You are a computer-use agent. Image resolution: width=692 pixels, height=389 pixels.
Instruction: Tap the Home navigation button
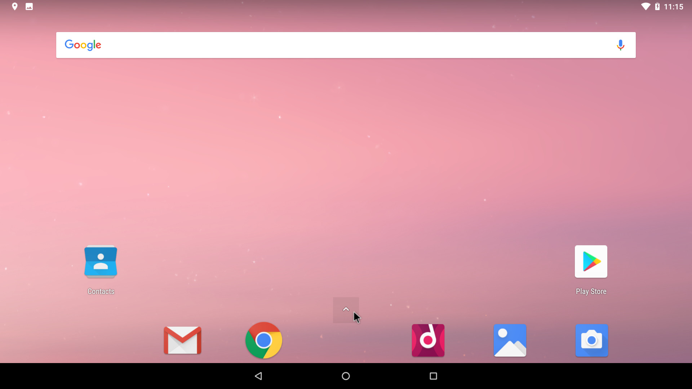tap(346, 376)
